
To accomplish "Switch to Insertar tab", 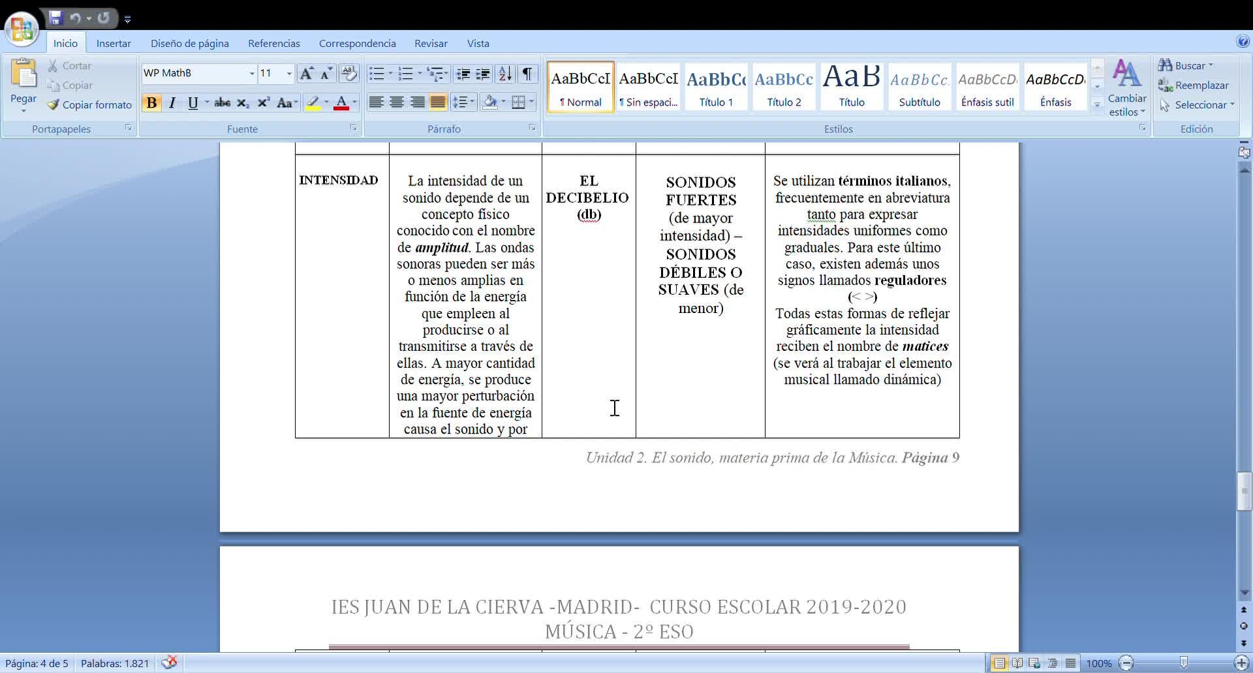I will 114,44.
